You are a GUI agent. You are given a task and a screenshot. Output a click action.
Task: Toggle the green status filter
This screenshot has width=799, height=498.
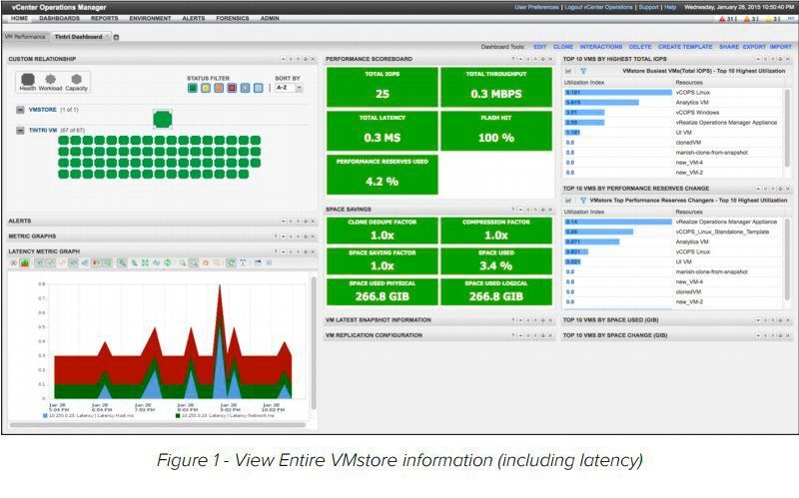point(192,88)
